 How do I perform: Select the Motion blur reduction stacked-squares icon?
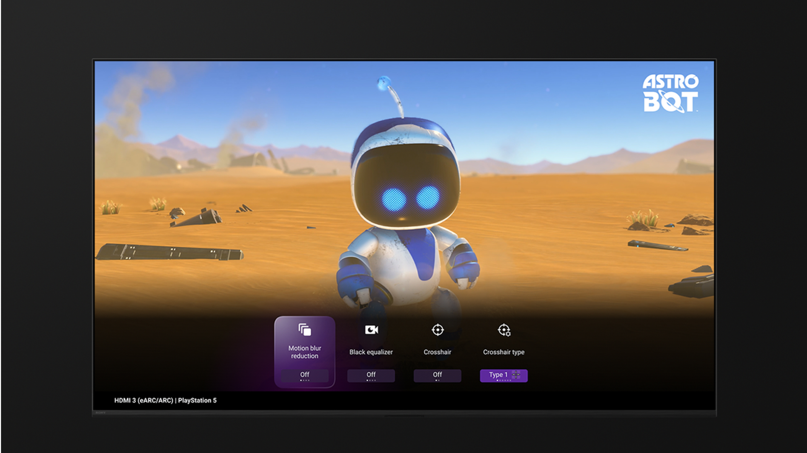(x=304, y=330)
